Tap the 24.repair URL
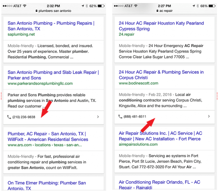 (127, 34)
